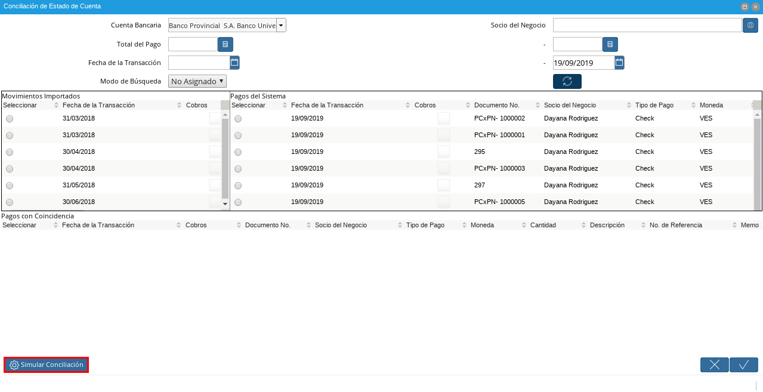
Task: Click the calculator icon beside Total del Pago
Action: 225,44
